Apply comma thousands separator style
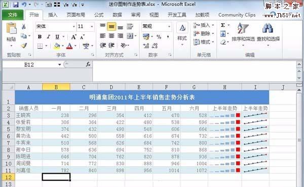The height and width of the screenshot is (187, 304). coord(168,36)
